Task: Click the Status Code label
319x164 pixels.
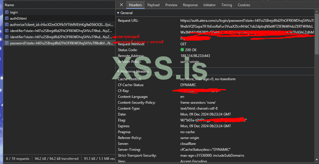Action: (x=128, y=50)
